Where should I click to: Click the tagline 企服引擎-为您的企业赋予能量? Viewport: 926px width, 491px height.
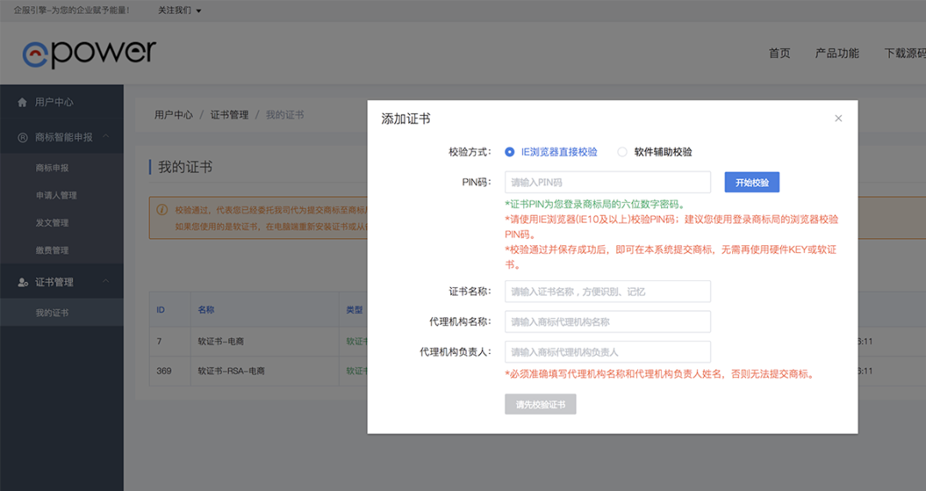tap(71, 10)
